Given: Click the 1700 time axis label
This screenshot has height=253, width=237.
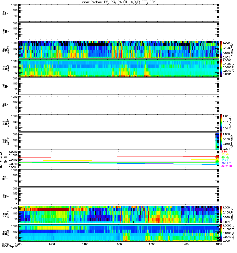Looking at the screenshot, I should [x=185, y=244].
